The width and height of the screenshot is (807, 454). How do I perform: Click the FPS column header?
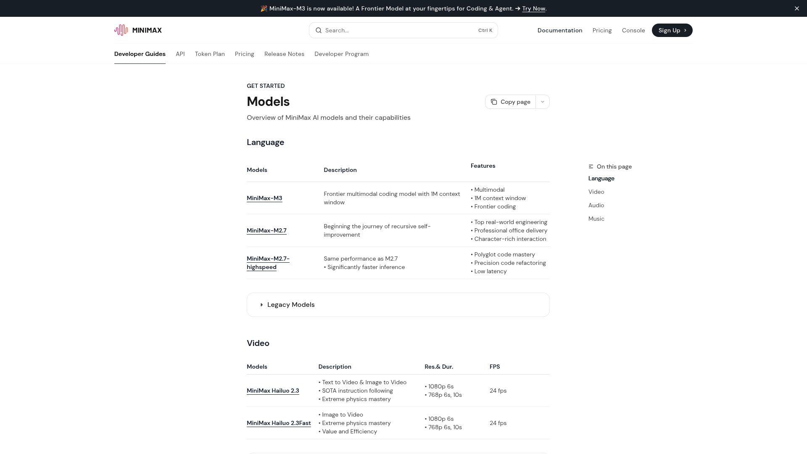coord(495,367)
